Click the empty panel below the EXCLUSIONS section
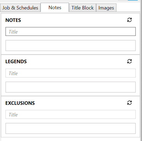142x141 pixels. 71,139
